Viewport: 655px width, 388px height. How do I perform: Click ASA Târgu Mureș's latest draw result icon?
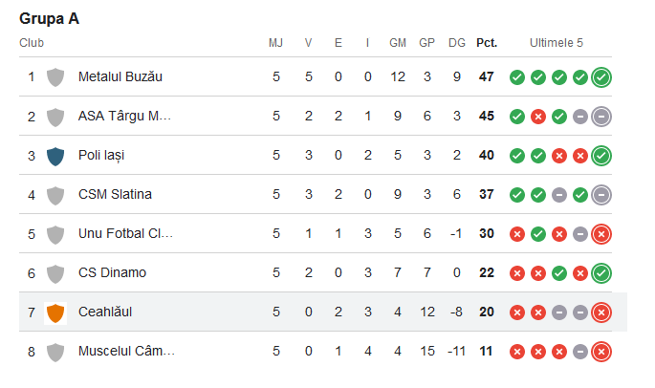(601, 117)
